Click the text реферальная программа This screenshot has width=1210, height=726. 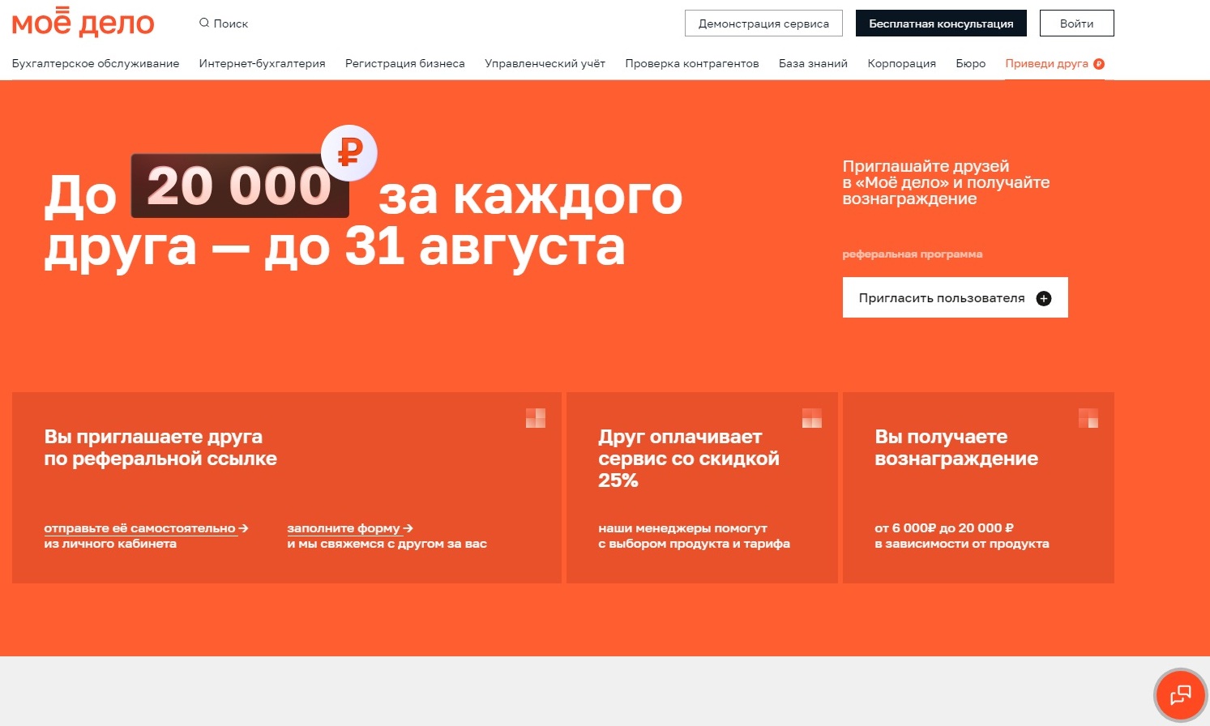(913, 254)
